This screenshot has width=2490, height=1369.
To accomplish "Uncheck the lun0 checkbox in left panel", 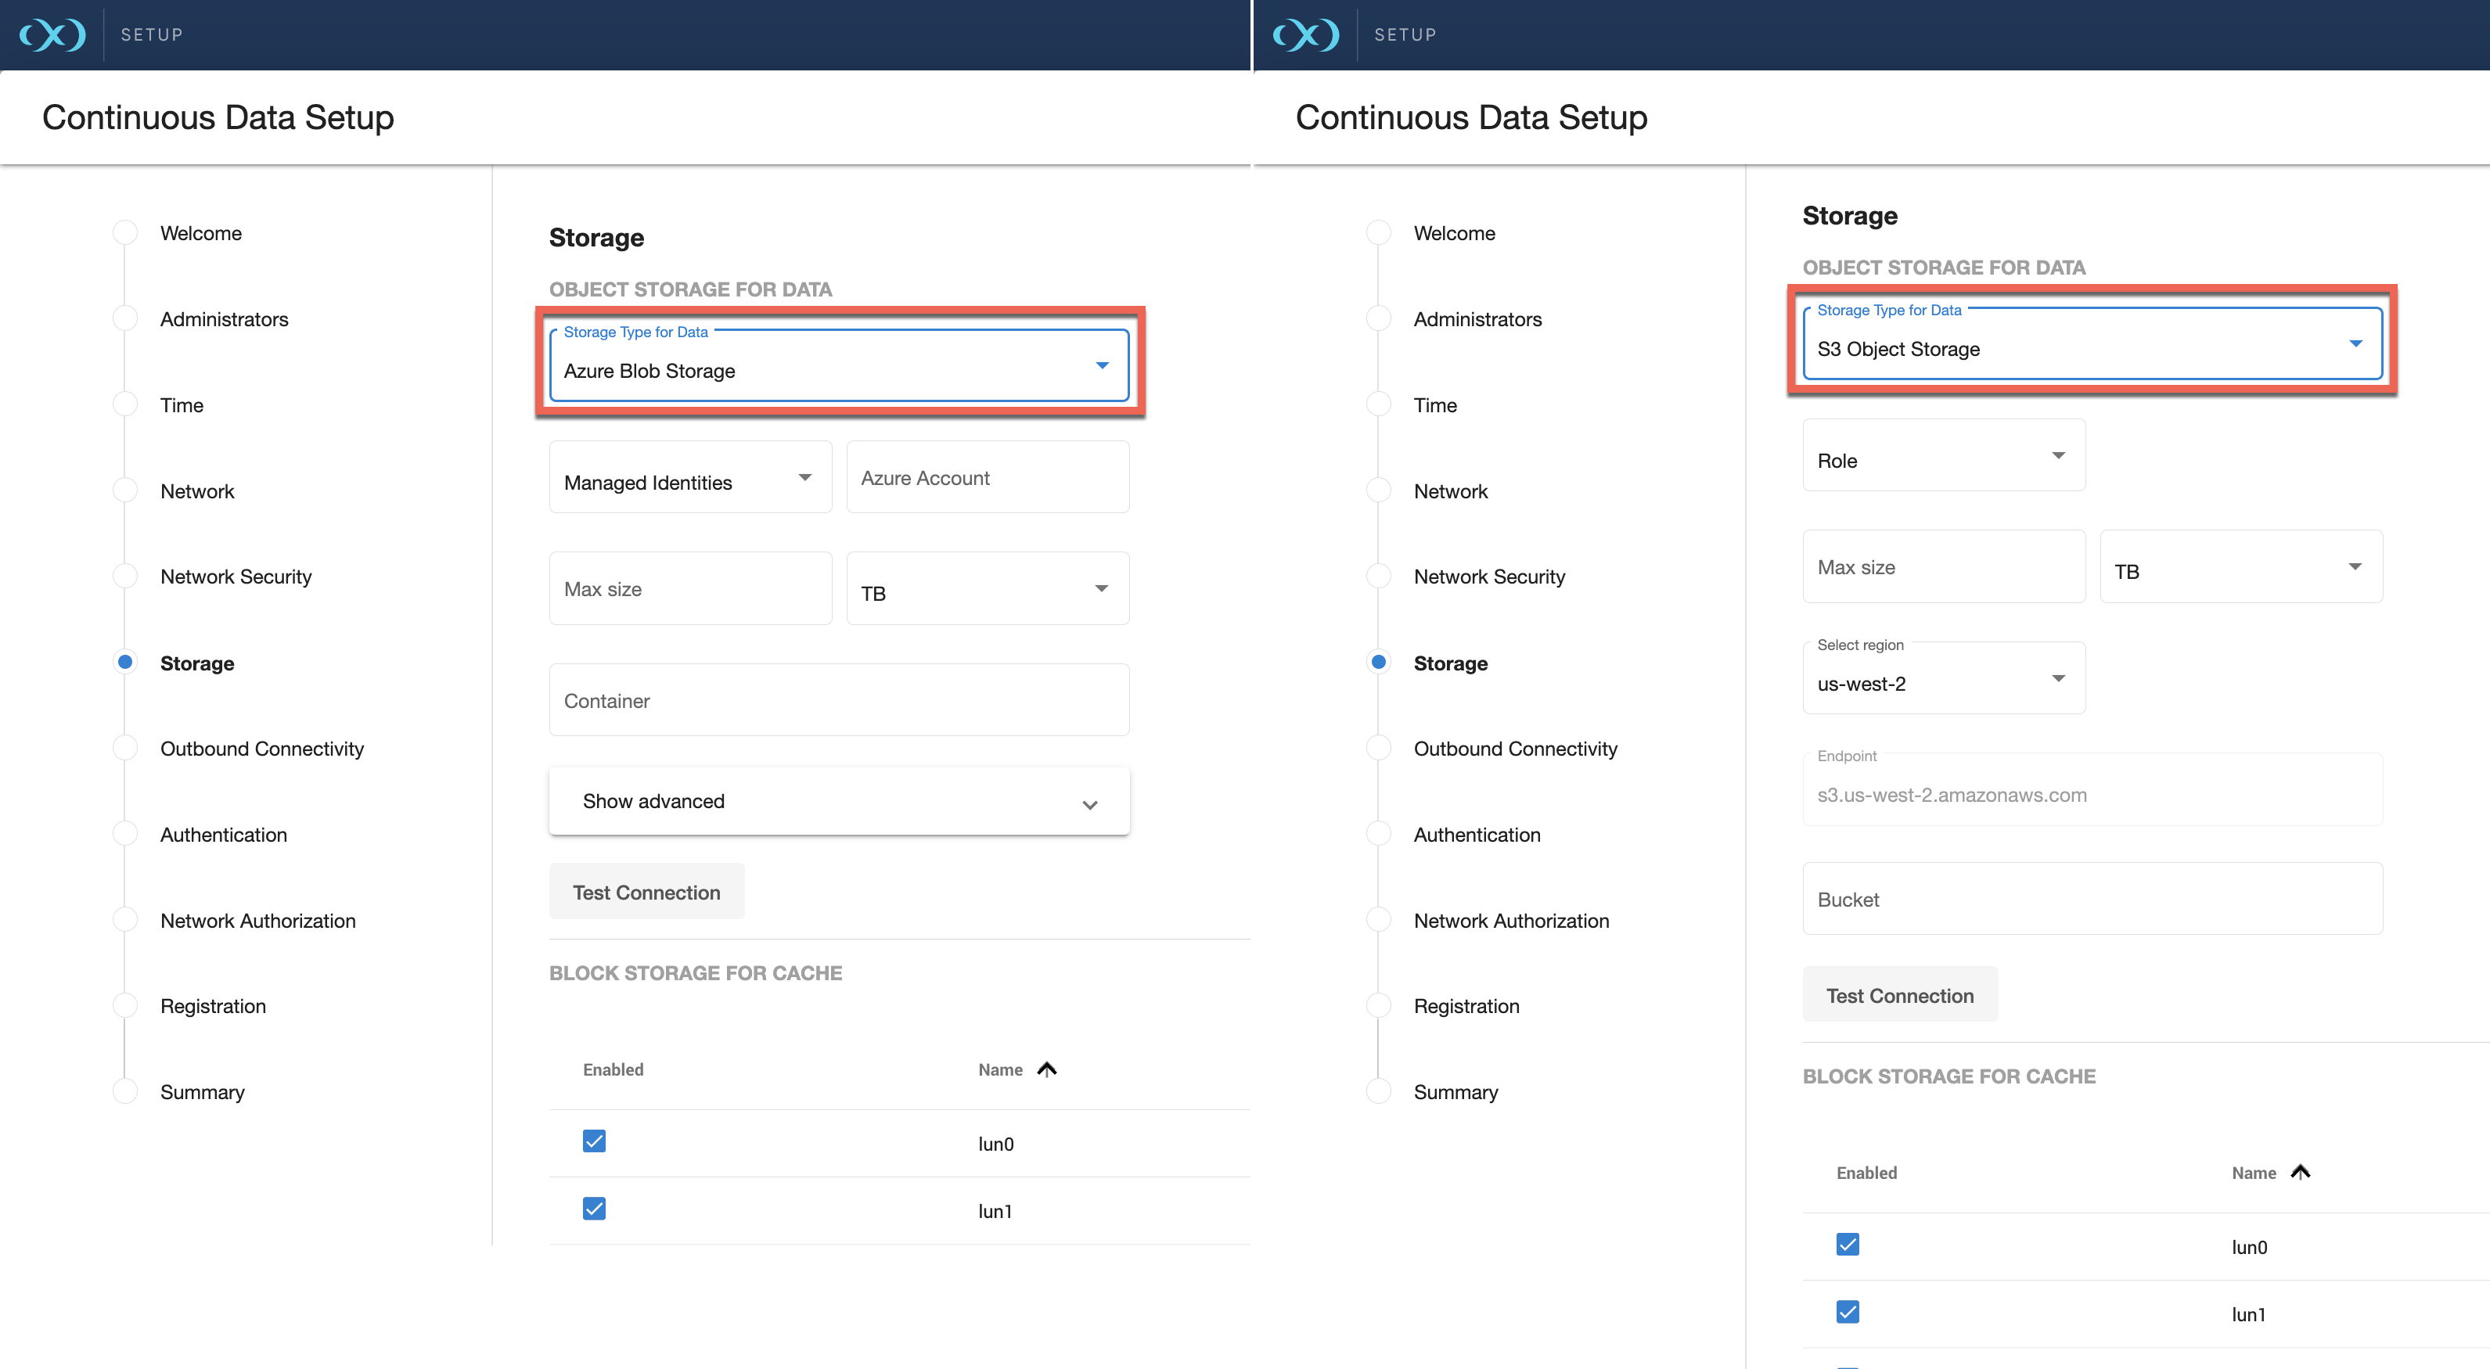I will 595,1142.
